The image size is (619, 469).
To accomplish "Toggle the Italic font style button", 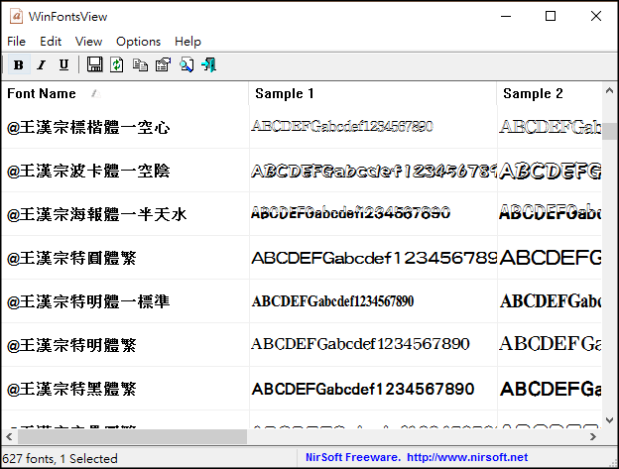I will [x=42, y=64].
